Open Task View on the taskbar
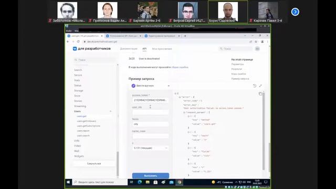This screenshot has width=336, height=189. (x=132, y=182)
